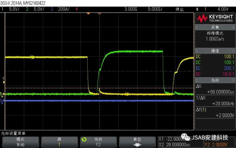Open the 光标 Y2 cursor selection softkey
The width and height of the screenshot is (236, 148).
98,142
